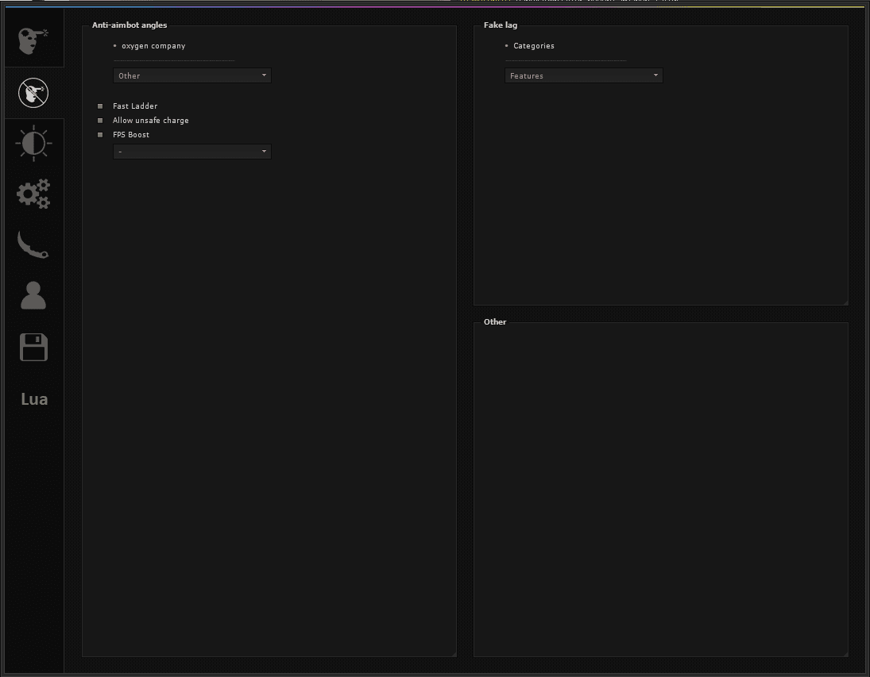
Task: Select the Anti-aimbot tab icon
Action: [x=33, y=93]
